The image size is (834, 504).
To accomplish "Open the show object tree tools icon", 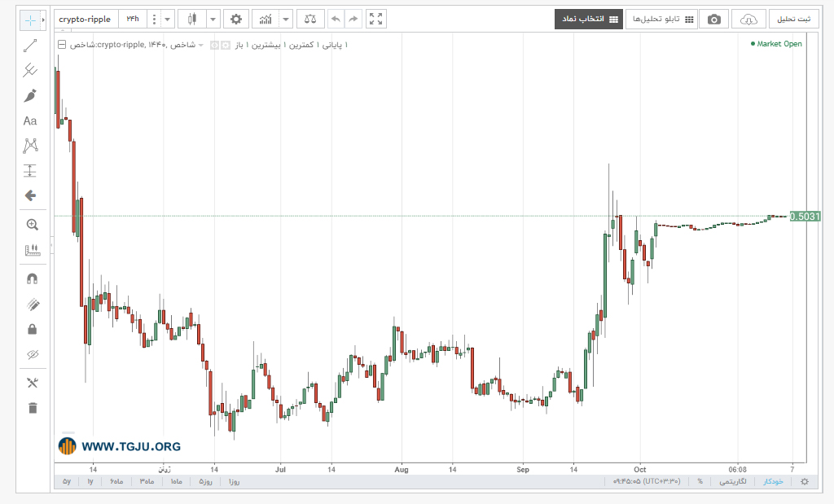I will [33, 383].
